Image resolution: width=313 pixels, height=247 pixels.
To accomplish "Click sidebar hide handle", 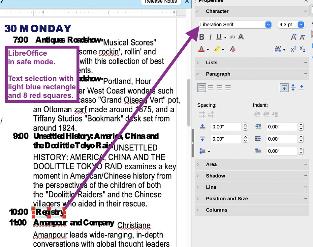I will tap(193, 143).
